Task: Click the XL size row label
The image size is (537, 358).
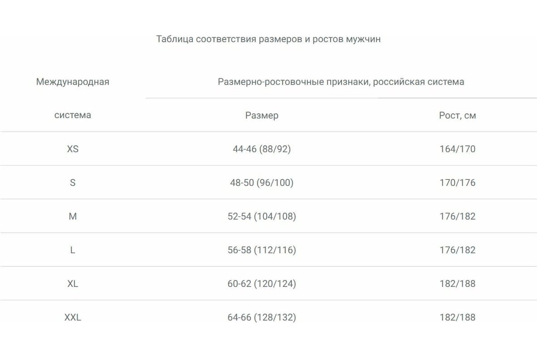Action: [x=72, y=284]
